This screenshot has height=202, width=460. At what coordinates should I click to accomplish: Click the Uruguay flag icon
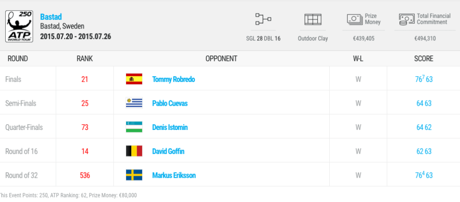point(134,103)
